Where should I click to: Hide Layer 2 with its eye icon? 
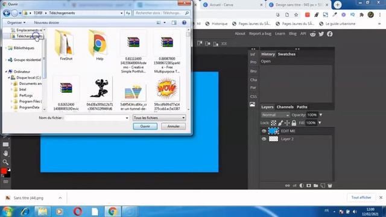point(264,139)
